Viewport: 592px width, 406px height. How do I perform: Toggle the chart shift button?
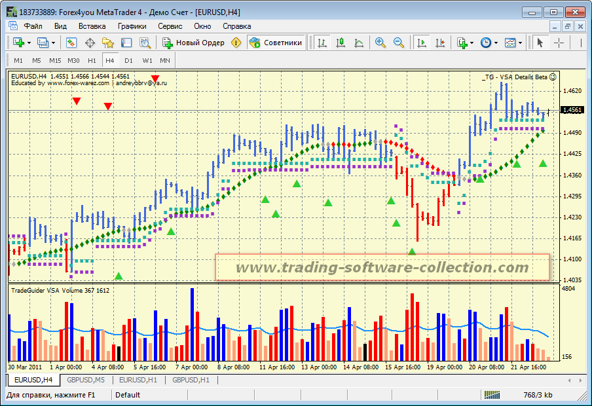click(439, 43)
